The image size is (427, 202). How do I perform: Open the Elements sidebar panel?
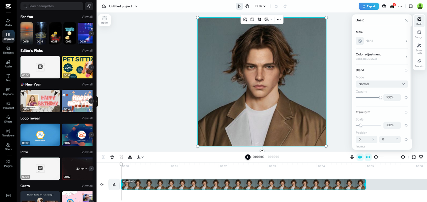pos(8,50)
